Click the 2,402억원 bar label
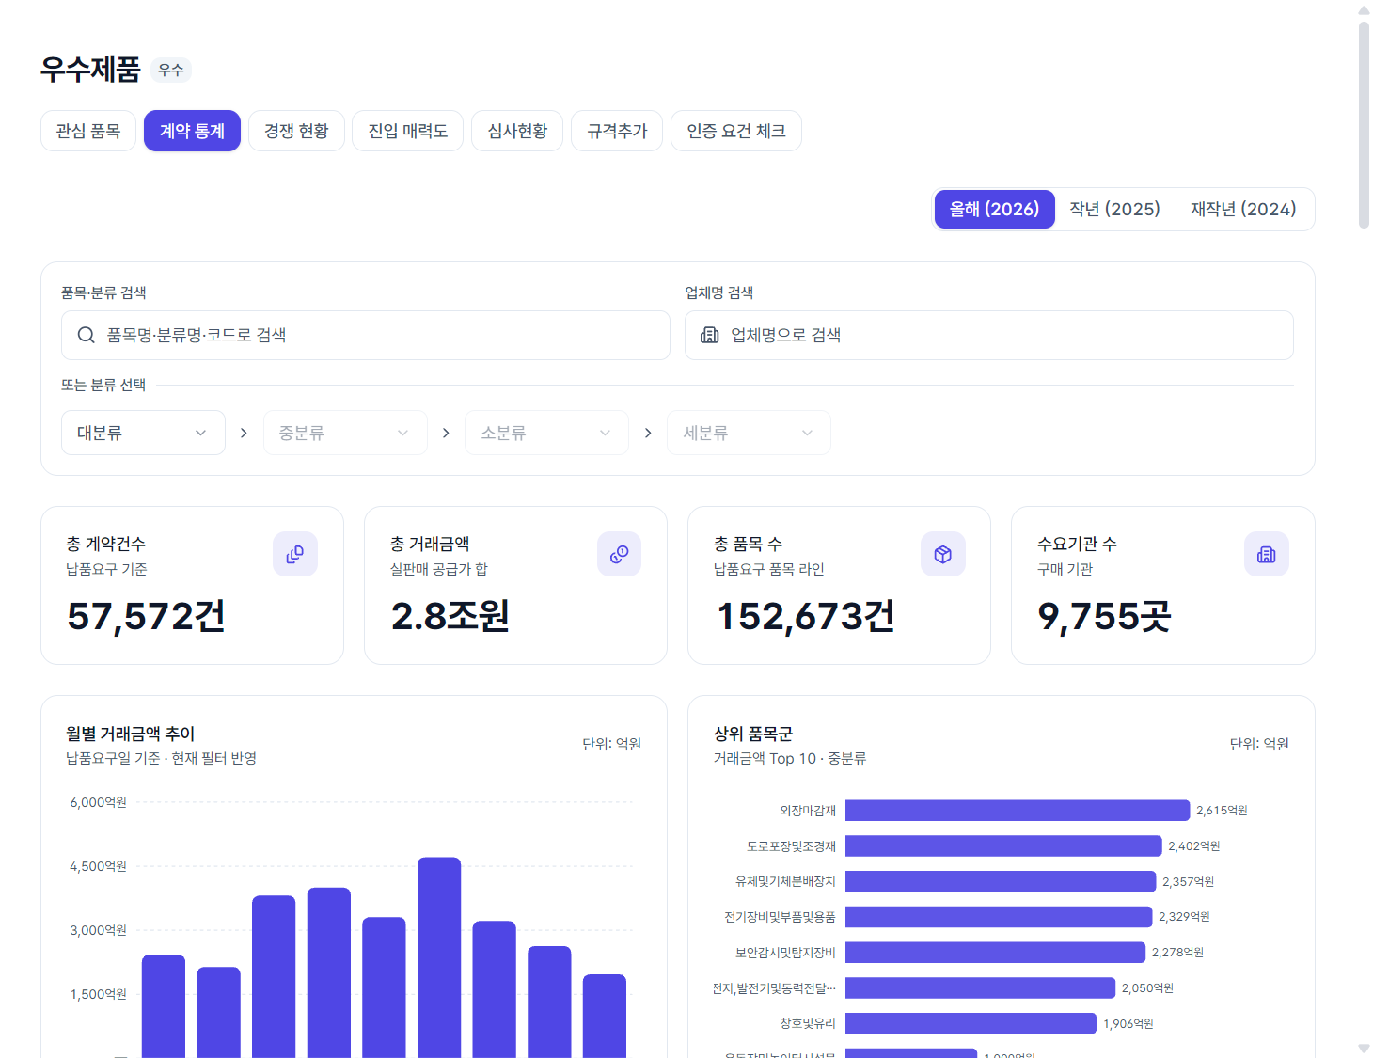The image size is (1373, 1058). tap(1194, 846)
